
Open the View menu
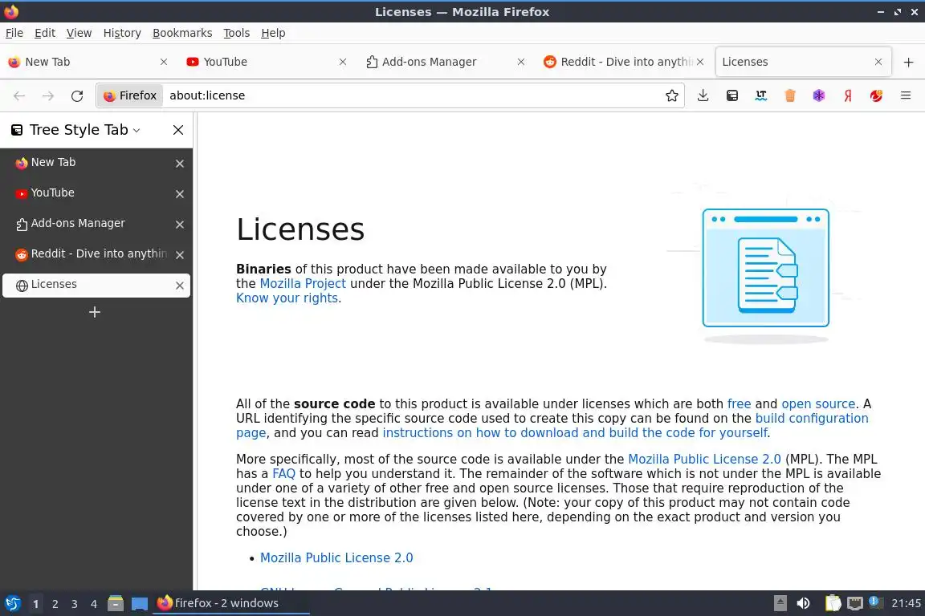click(x=79, y=33)
